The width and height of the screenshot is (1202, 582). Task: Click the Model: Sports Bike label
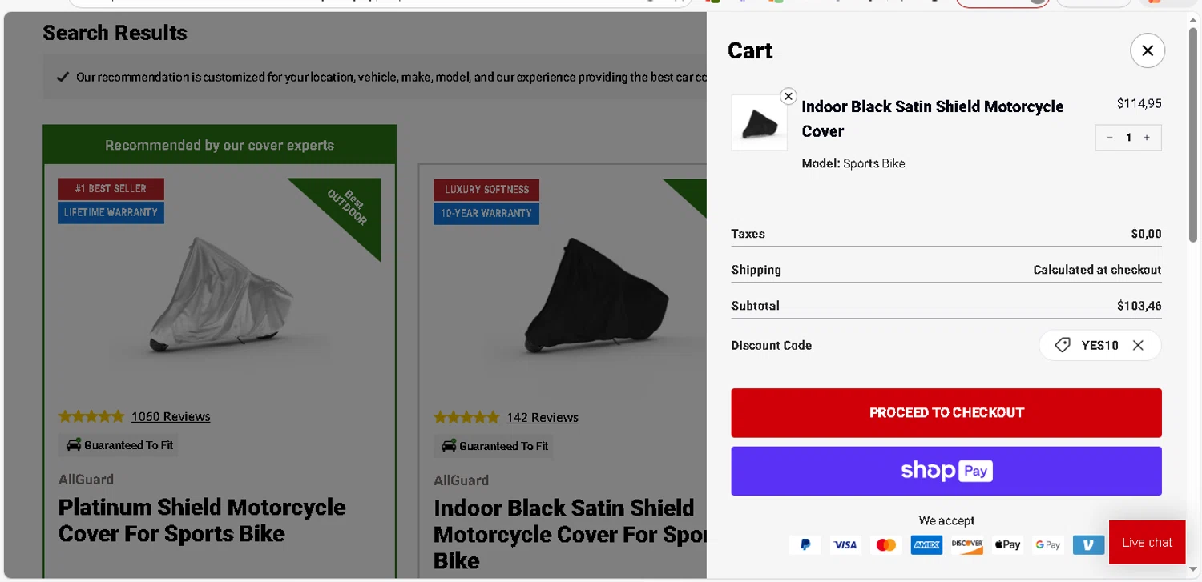(853, 163)
